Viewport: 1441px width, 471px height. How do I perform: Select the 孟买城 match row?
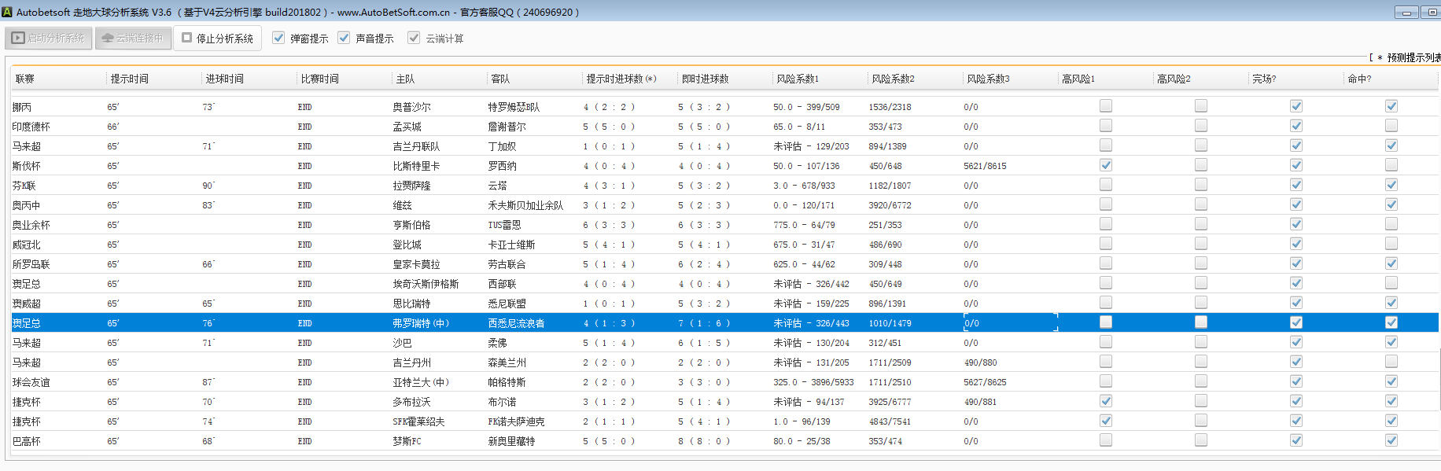(x=407, y=127)
